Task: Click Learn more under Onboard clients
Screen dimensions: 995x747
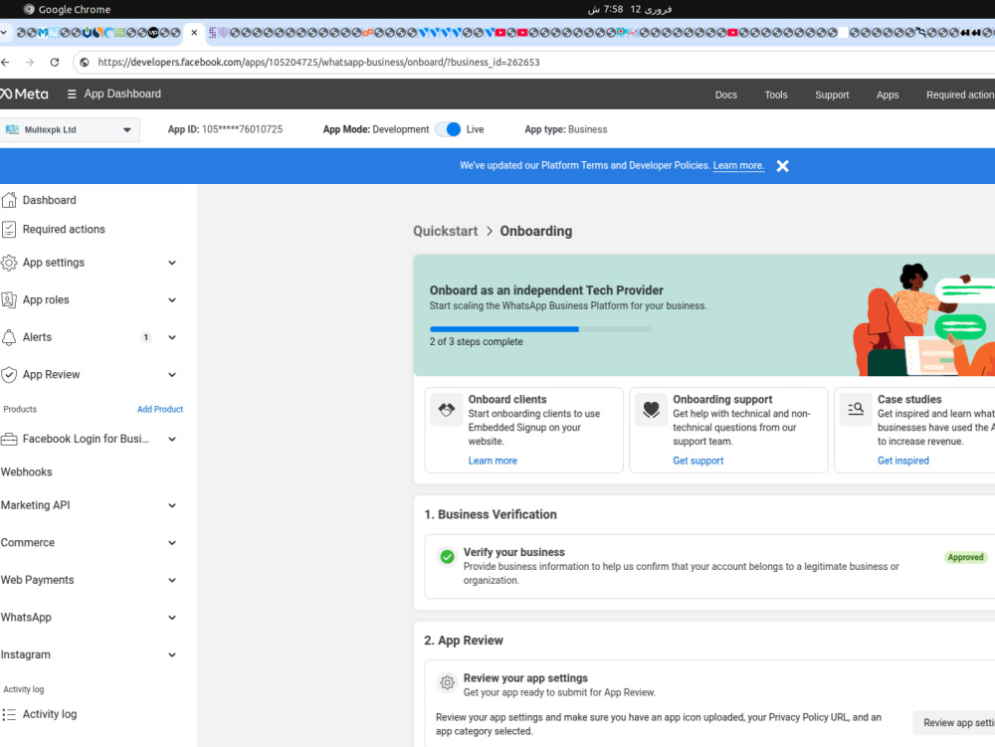Action: tap(493, 461)
